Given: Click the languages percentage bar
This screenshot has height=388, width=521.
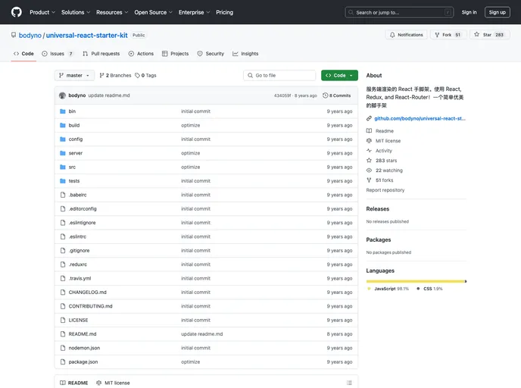Looking at the screenshot, I should pos(416,281).
